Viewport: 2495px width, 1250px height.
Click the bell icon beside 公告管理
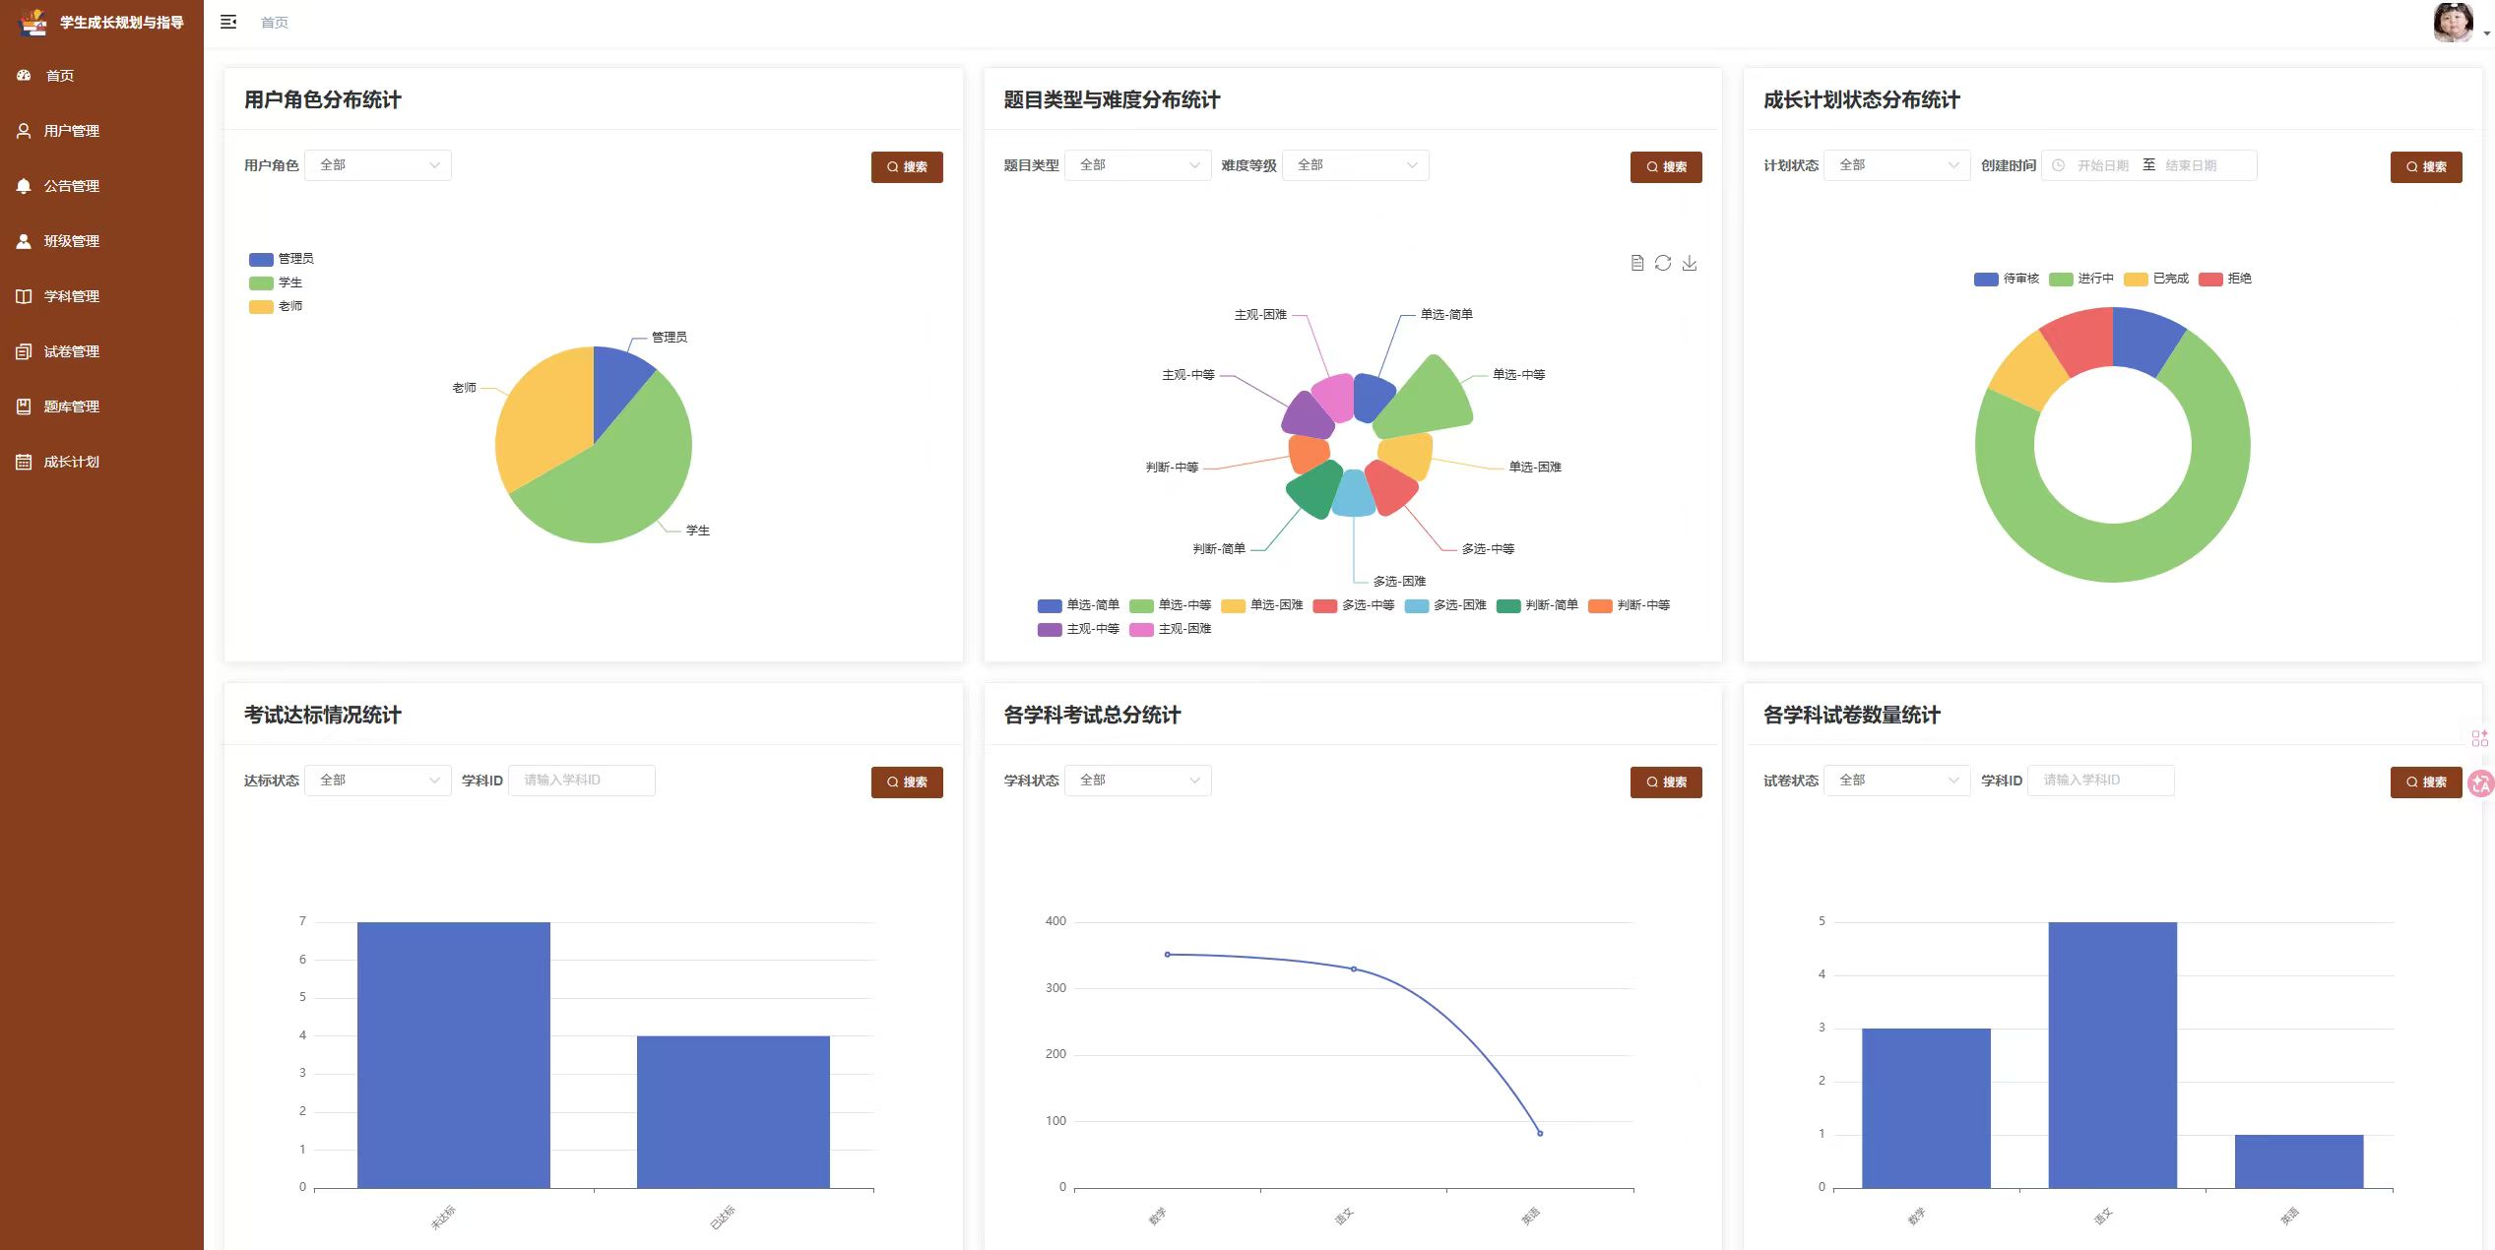pos(24,186)
